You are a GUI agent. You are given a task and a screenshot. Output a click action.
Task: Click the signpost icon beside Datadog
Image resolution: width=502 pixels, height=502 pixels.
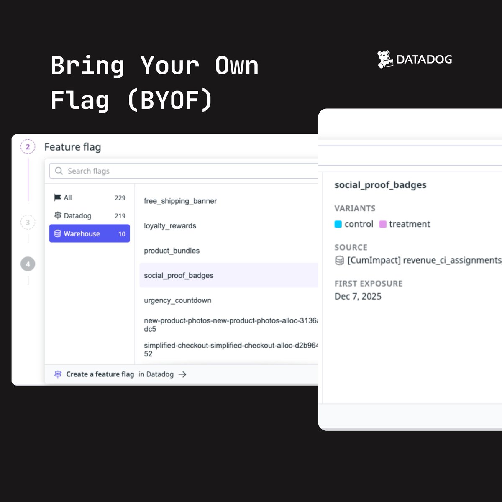(58, 215)
